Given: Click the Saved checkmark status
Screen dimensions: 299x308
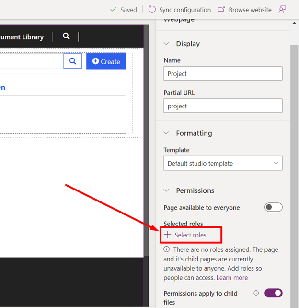Looking at the screenshot, I should coord(123,10).
